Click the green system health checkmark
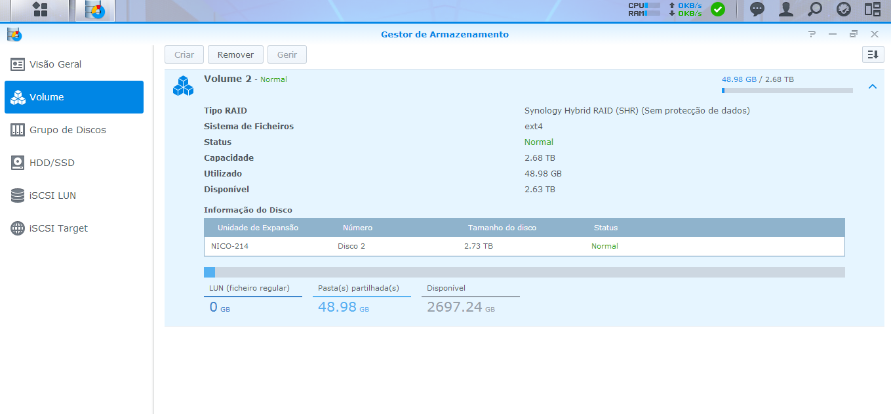This screenshot has height=414, width=891. (718, 9)
